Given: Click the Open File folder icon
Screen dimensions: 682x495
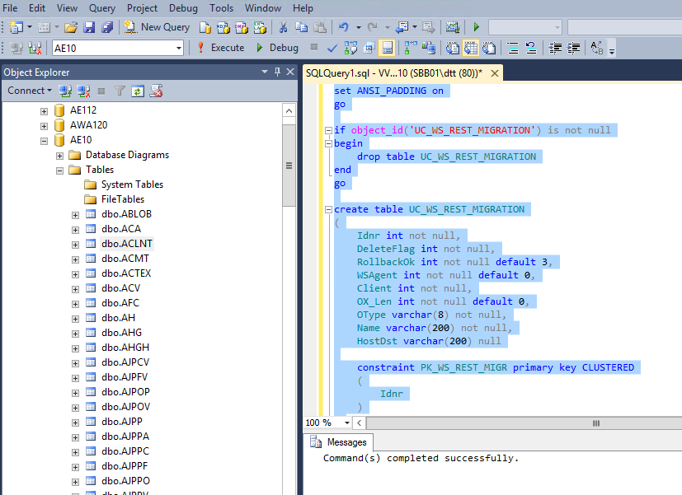Looking at the screenshot, I should pos(71,27).
